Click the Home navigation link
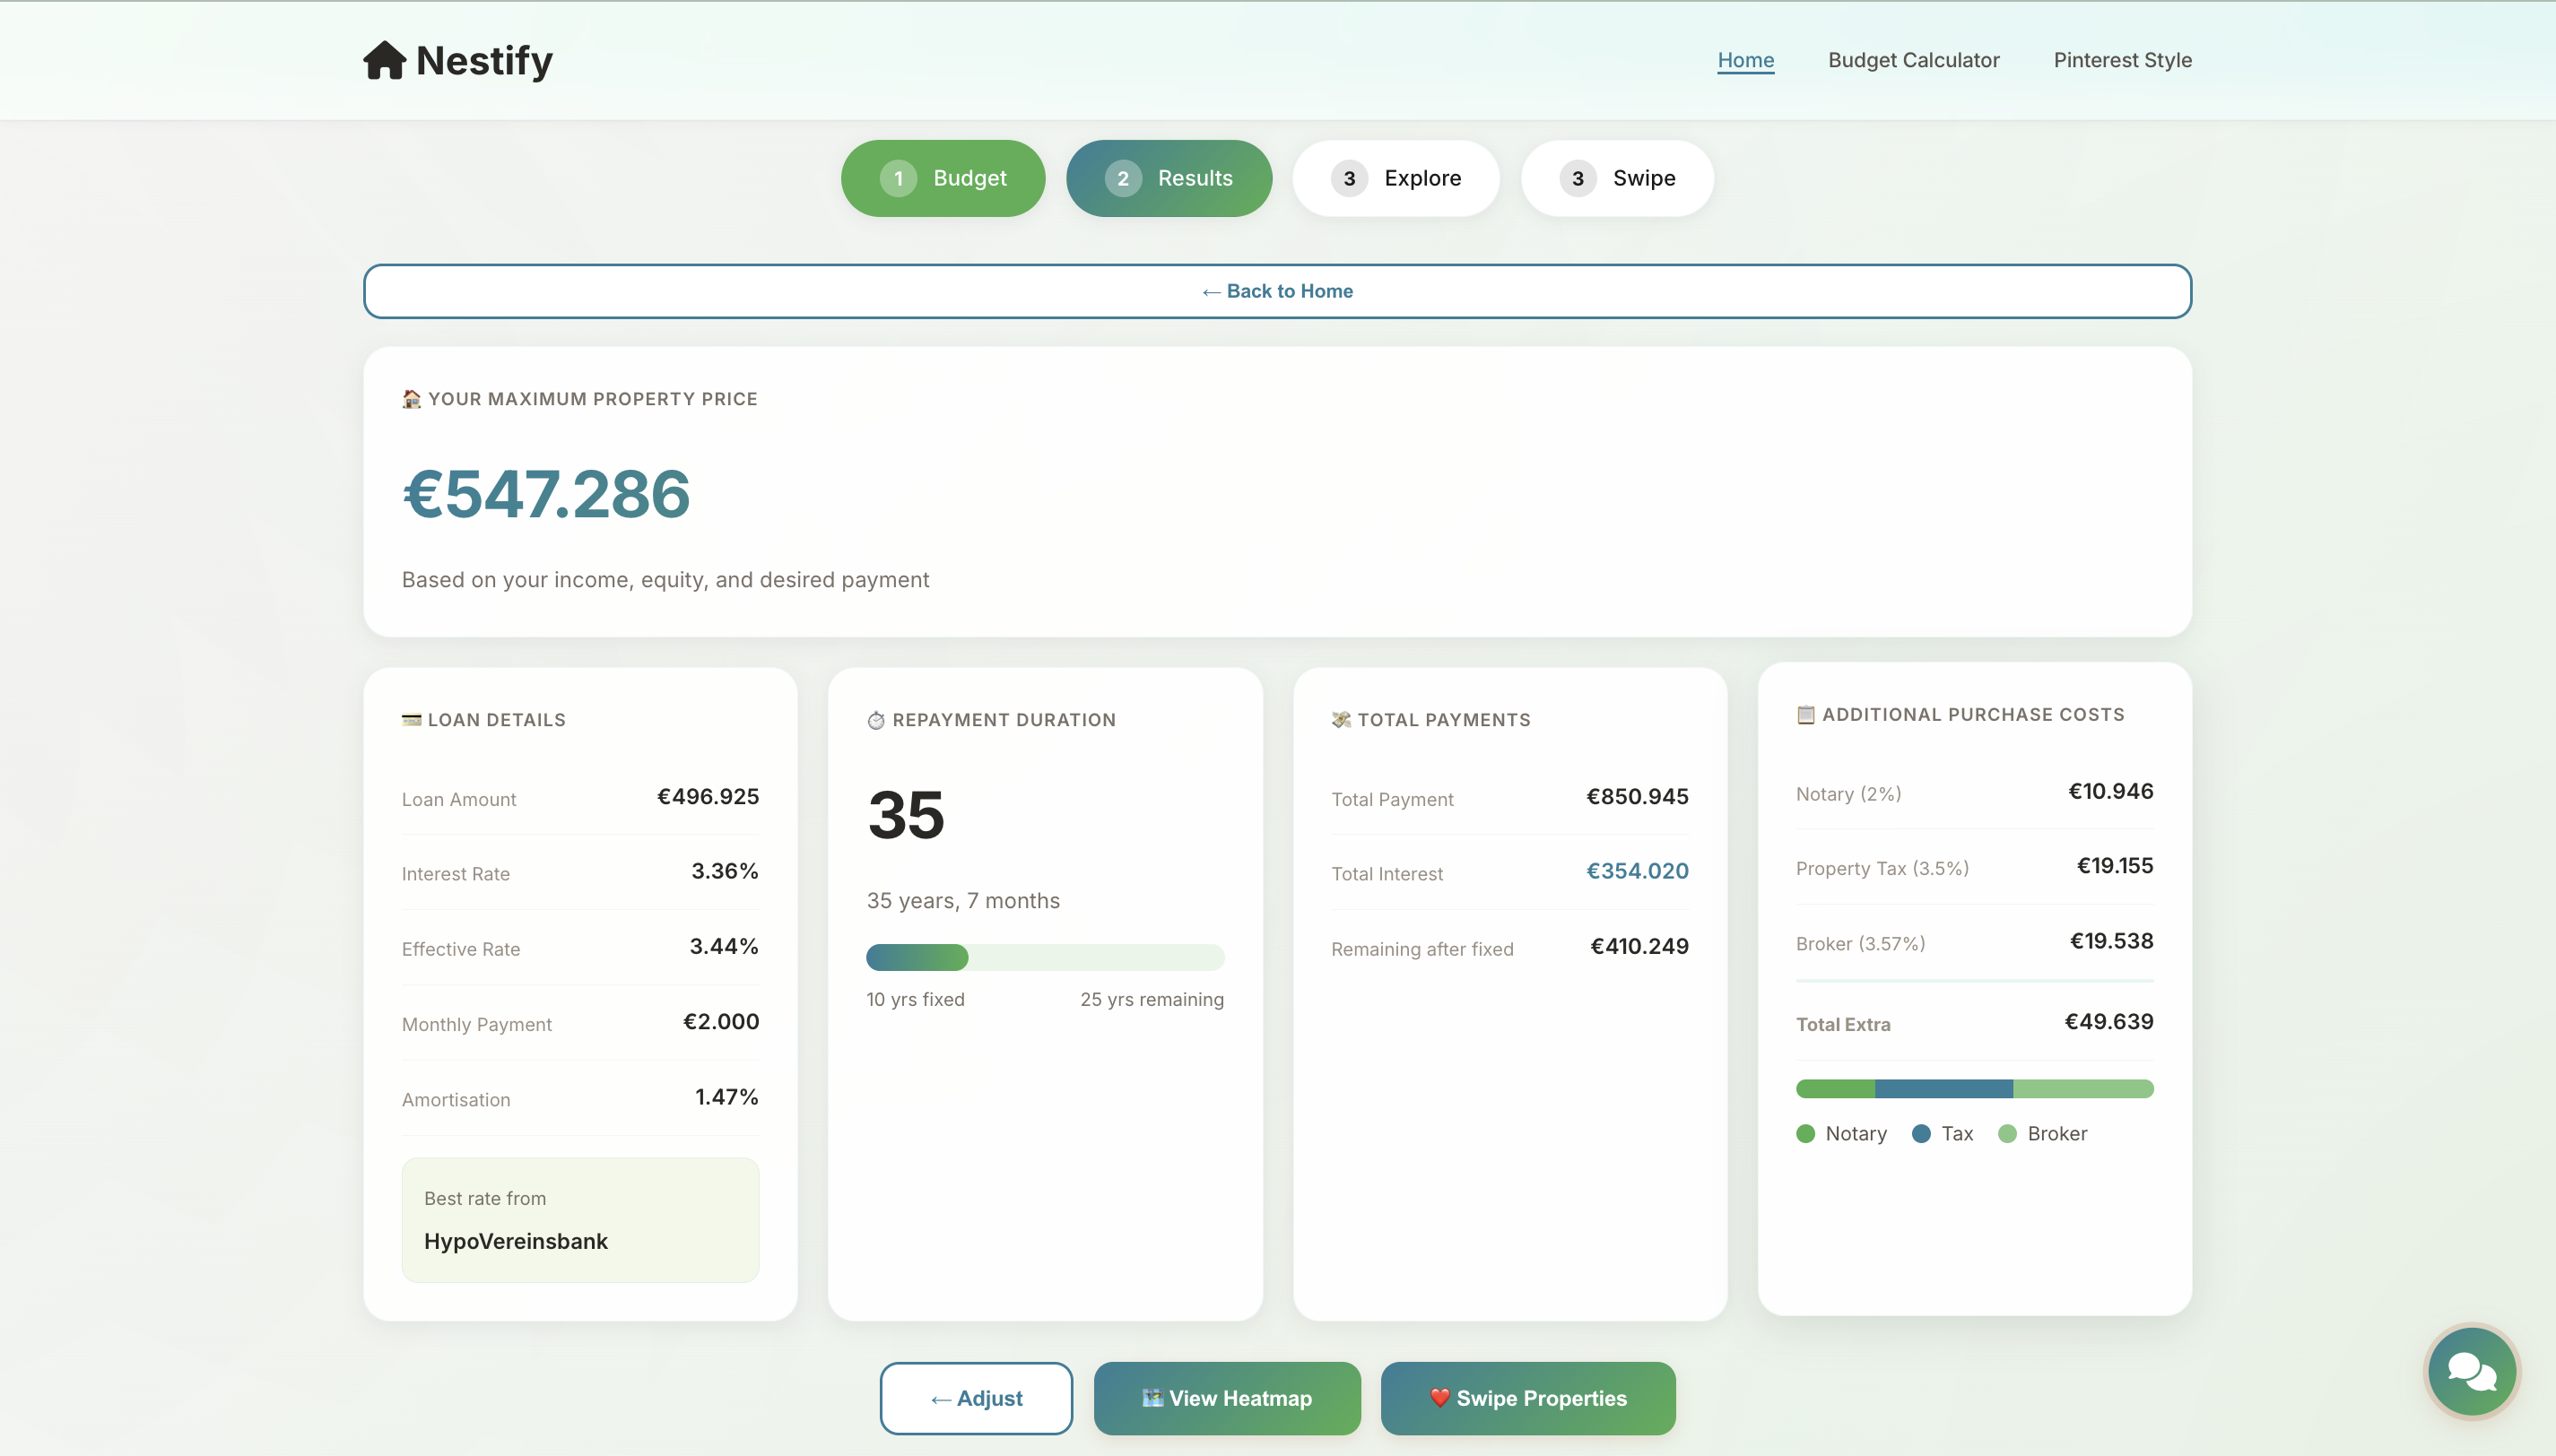2556x1456 pixels. click(1745, 60)
